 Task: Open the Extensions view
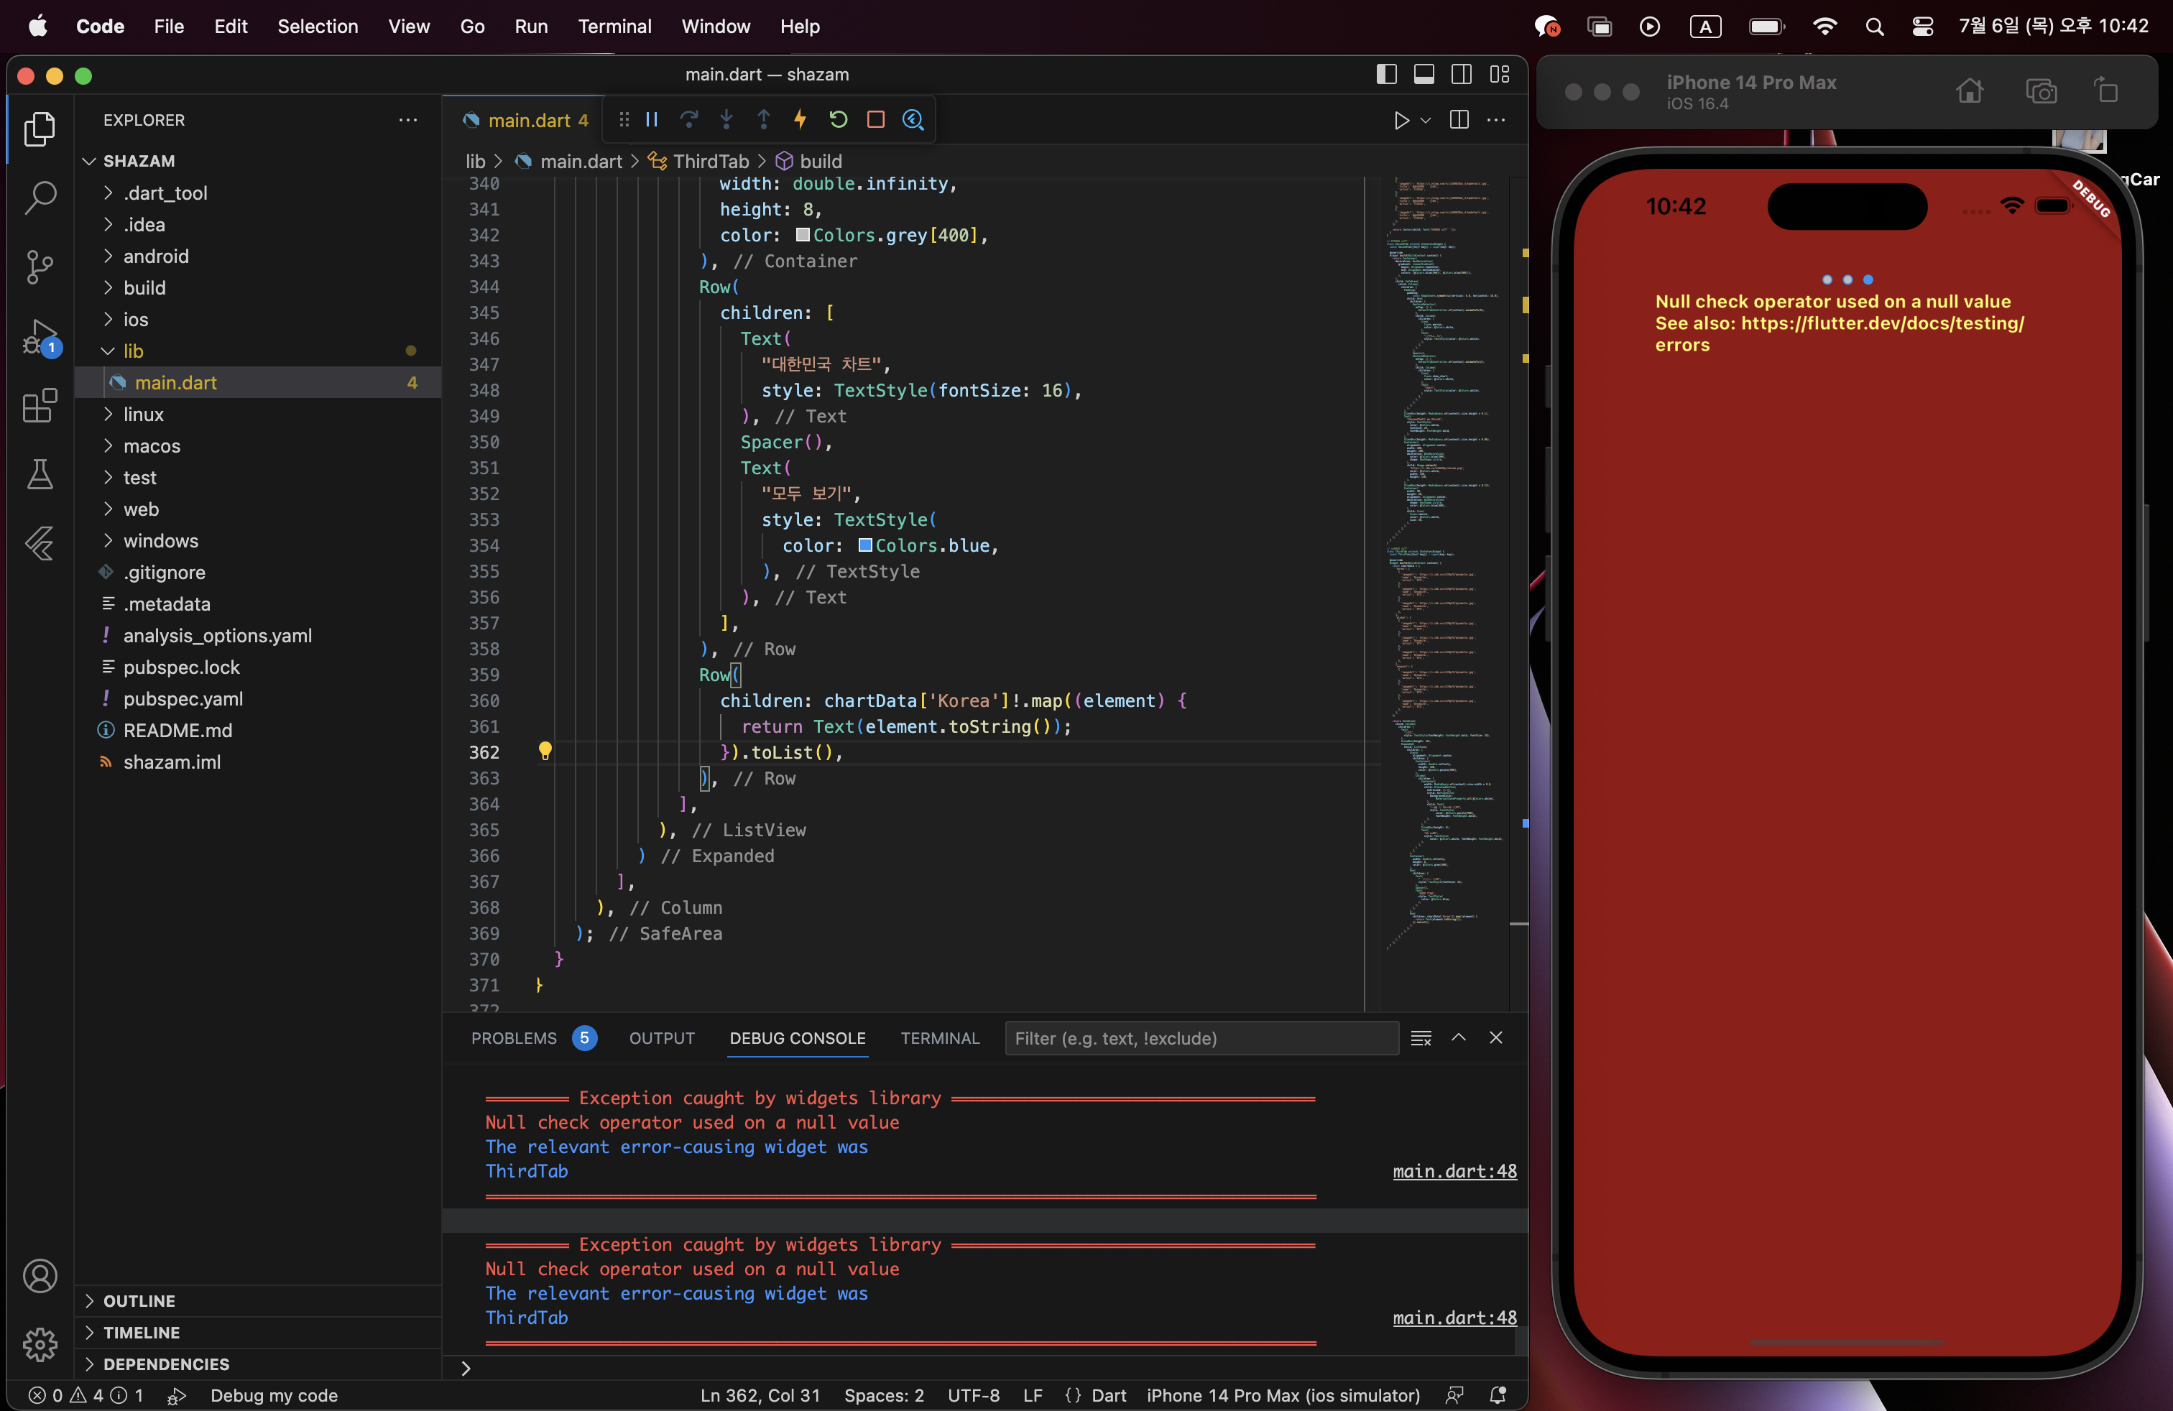[40, 405]
